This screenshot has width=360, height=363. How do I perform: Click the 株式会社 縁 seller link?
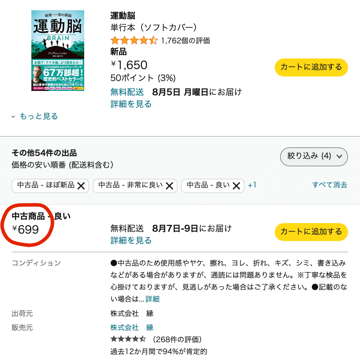131,327
